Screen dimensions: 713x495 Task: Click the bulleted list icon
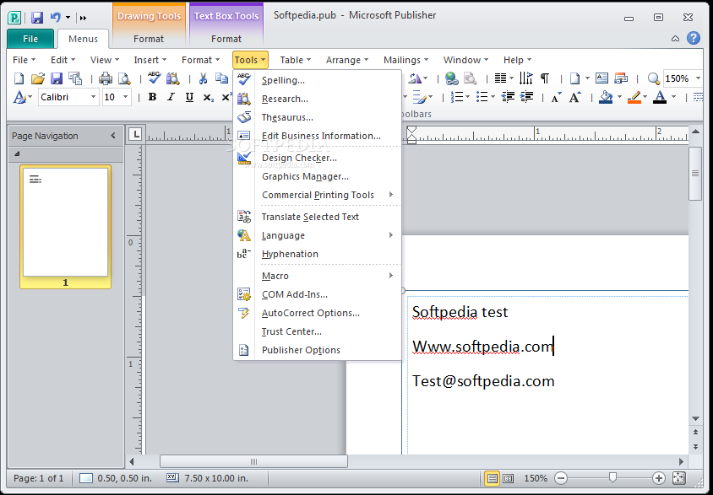[482, 97]
